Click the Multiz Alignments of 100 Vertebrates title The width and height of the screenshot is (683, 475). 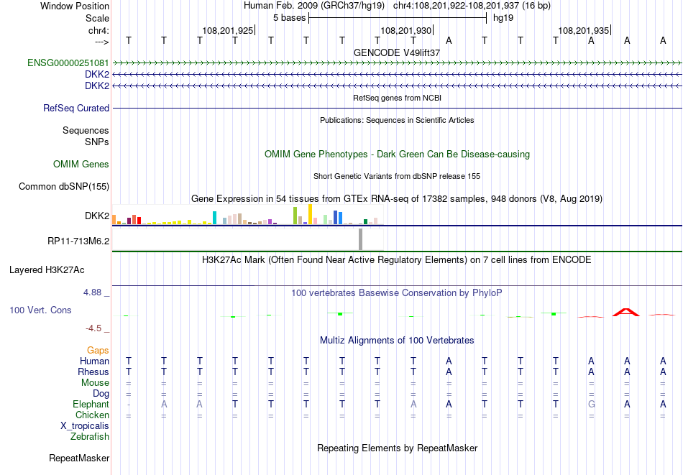397,340
